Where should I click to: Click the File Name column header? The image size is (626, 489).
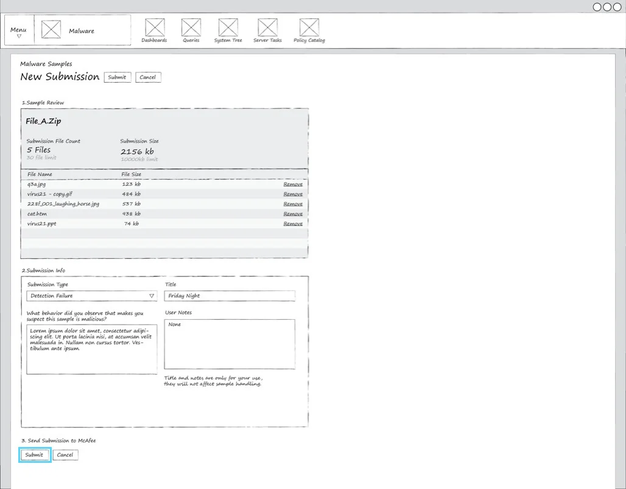[40, 174]
